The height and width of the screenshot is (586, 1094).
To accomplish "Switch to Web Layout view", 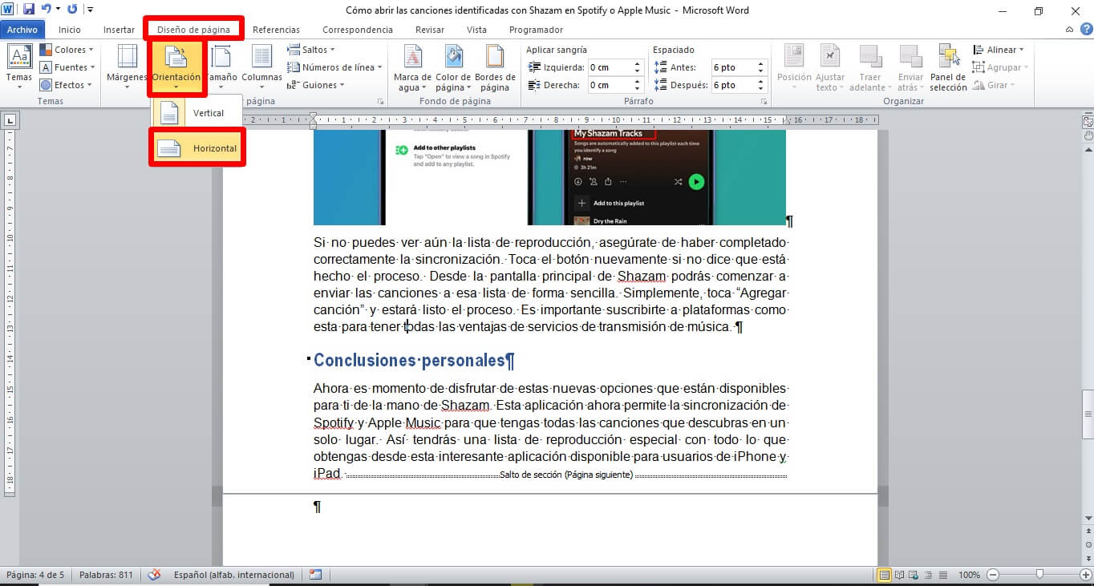I will coord(913,575).
